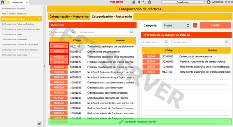The image size is (233, 127).
Task: Click the CARGAR button
Action: pyautogui.click(x=215, y=25)
